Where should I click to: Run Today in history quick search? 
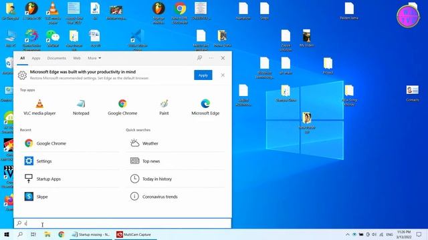coord(175,179)
